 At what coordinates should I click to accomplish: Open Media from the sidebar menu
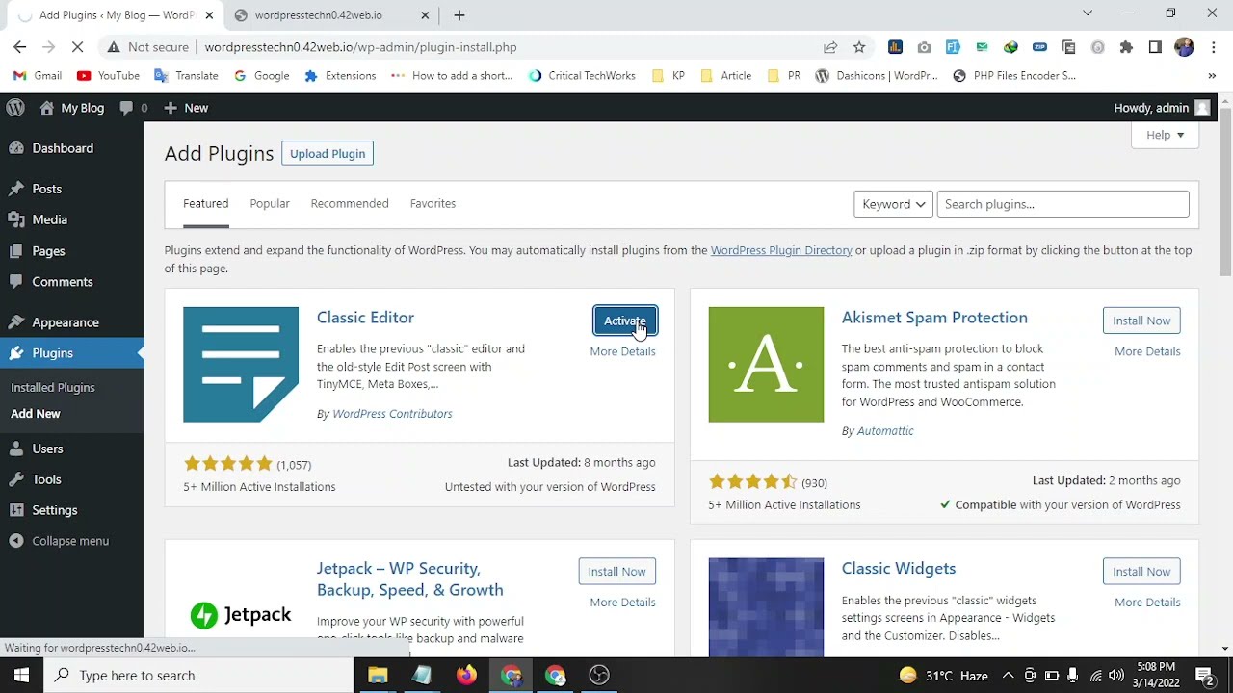click(49, 219)
